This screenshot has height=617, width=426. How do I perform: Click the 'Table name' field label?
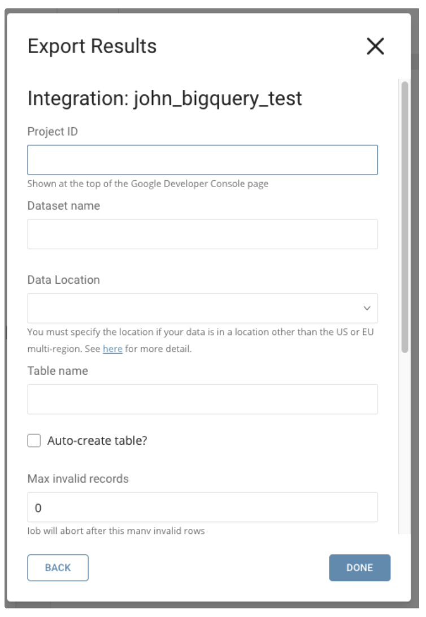[58, 371]
